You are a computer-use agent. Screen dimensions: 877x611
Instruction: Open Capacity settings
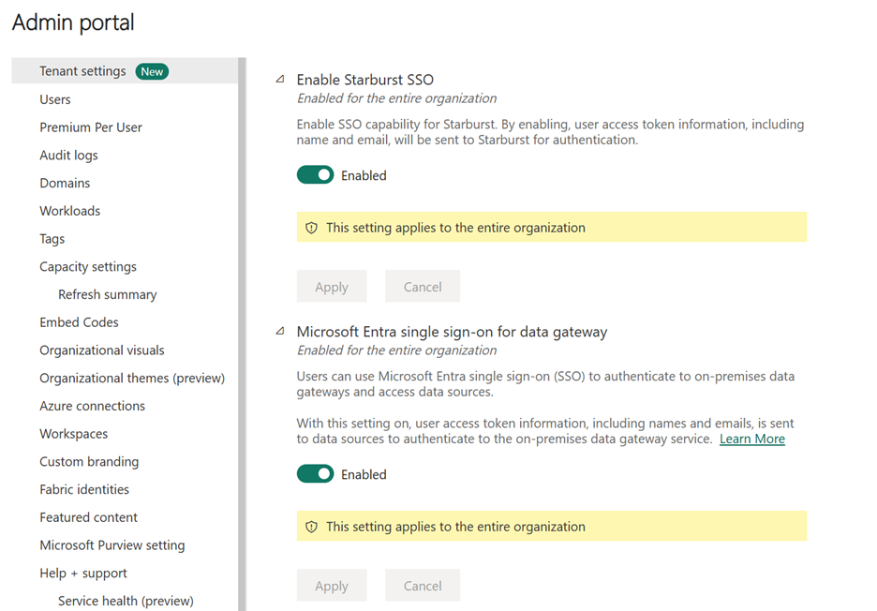click(88, 267)
